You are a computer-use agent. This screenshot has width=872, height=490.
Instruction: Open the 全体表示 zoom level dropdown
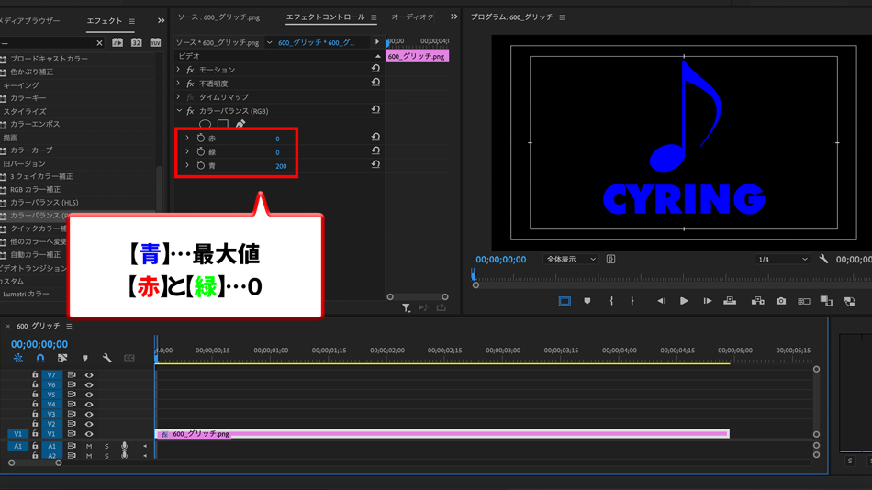coord(571,259)
